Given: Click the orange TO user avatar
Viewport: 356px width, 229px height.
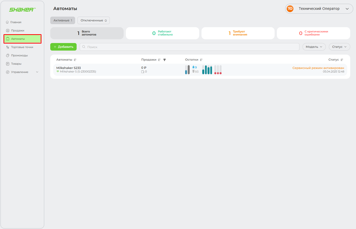Looking at the screenshot, I should click(x=290, y=9).
